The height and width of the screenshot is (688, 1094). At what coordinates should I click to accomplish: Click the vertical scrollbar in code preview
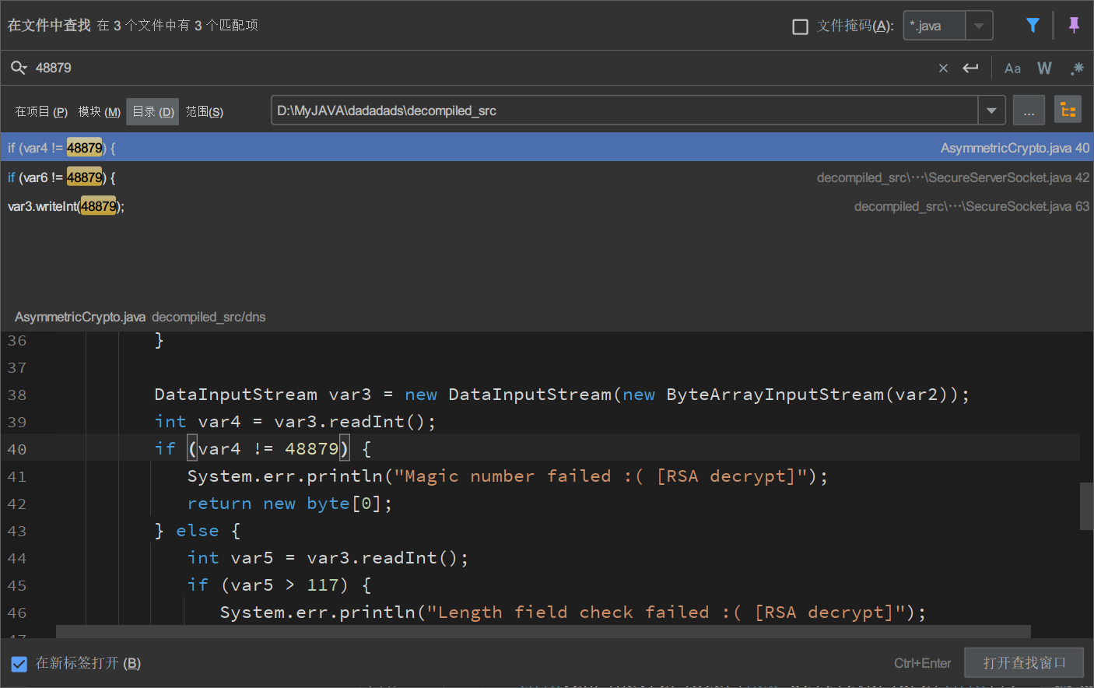[x=1086, y=506]
